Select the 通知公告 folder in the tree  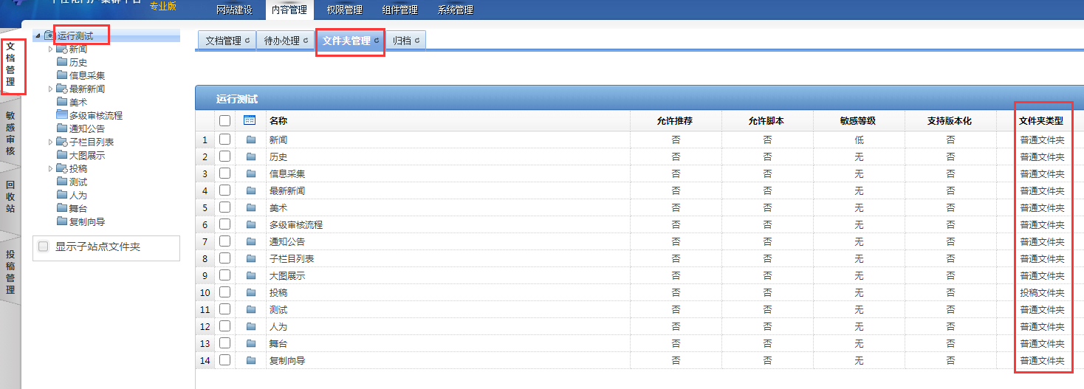click(86, 128)
